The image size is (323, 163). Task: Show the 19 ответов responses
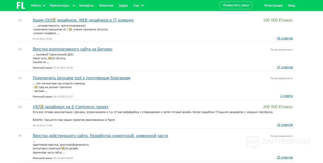(x=285, y=125)
